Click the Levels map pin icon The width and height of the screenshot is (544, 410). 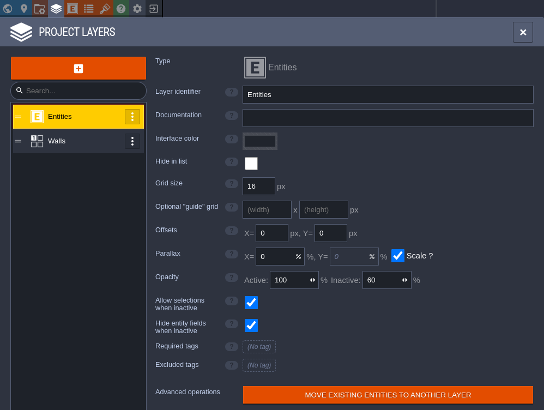point(24,9)
